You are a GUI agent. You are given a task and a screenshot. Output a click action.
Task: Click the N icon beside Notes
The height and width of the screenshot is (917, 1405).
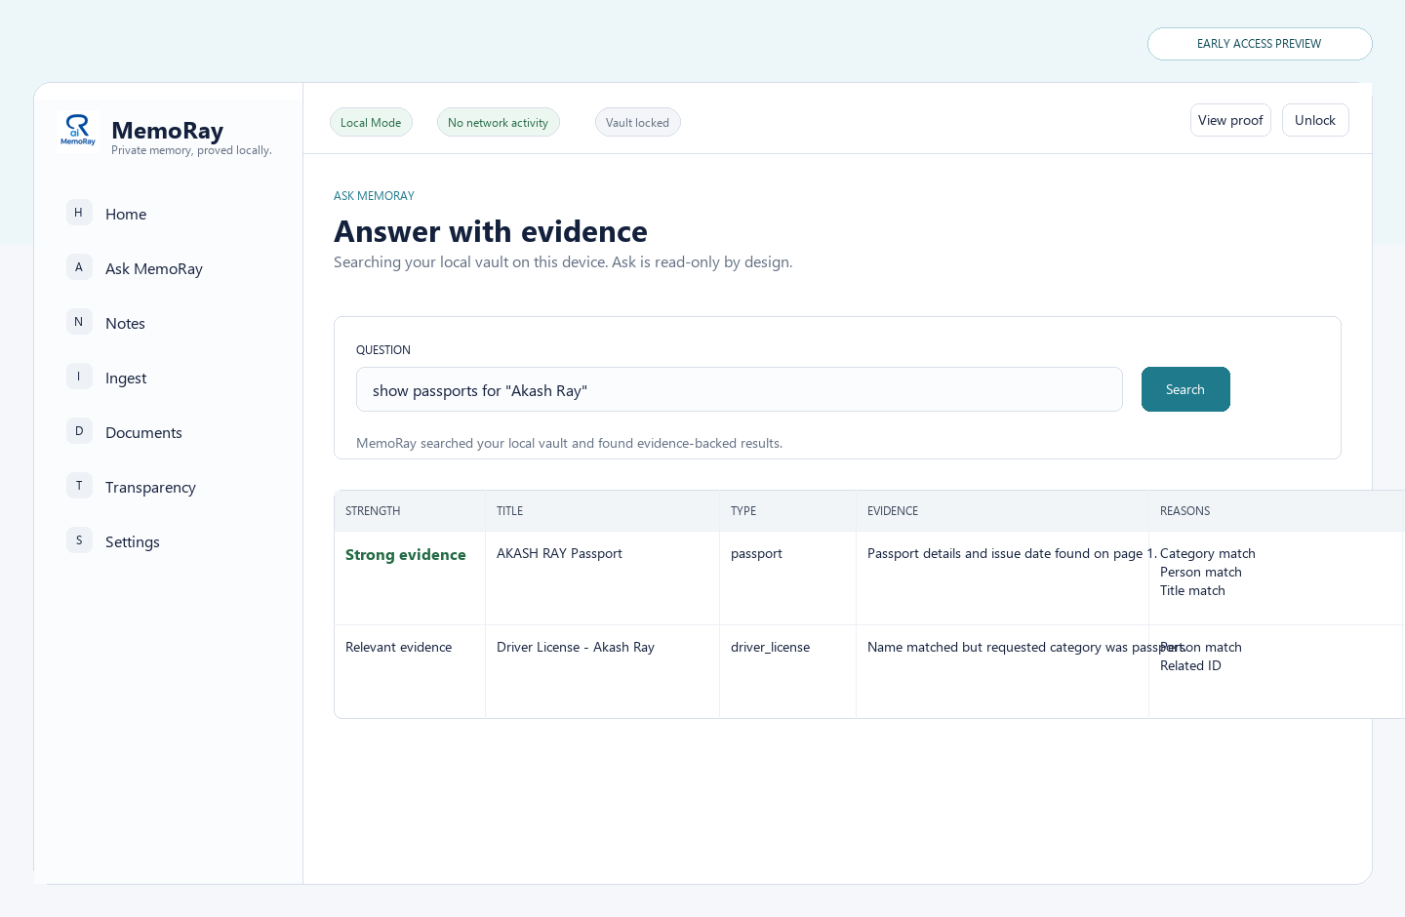tap(79, 322)
